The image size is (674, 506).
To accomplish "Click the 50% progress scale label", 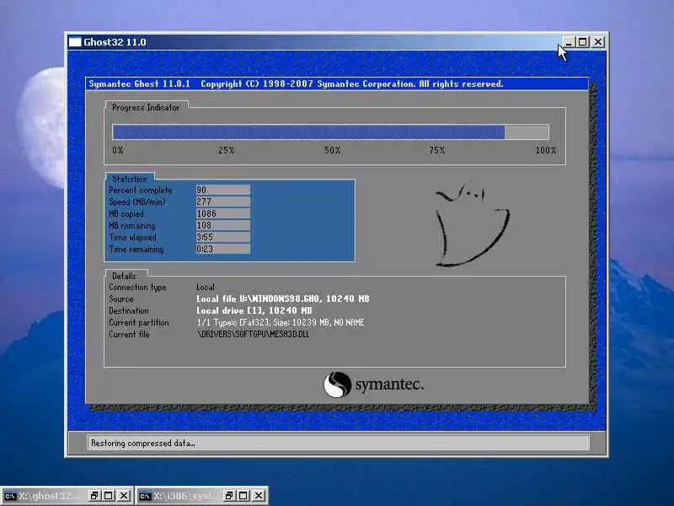I will tap(332, 150).
